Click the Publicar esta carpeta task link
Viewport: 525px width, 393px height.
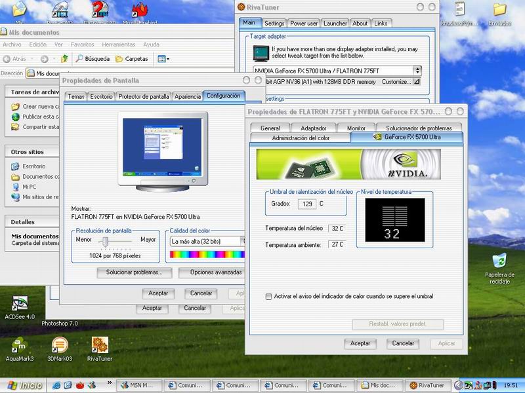(35, 117)
